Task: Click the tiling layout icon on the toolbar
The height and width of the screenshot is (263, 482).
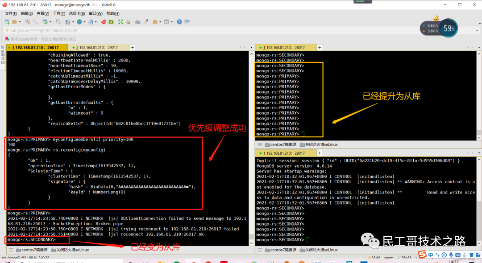Action: click(166, 21)
